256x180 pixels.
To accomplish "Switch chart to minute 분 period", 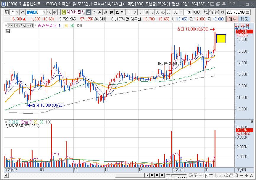I will click(112, 12).
